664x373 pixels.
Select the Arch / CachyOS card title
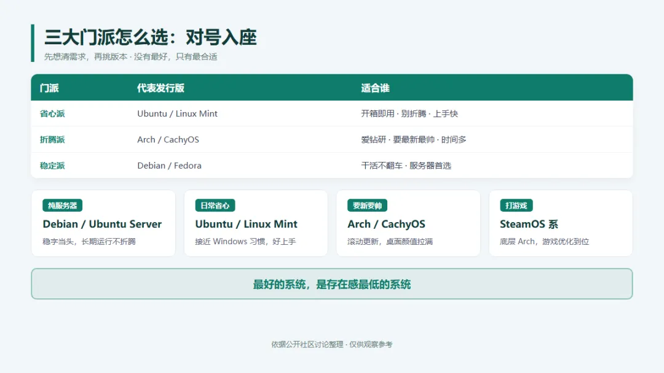[386, 224]
